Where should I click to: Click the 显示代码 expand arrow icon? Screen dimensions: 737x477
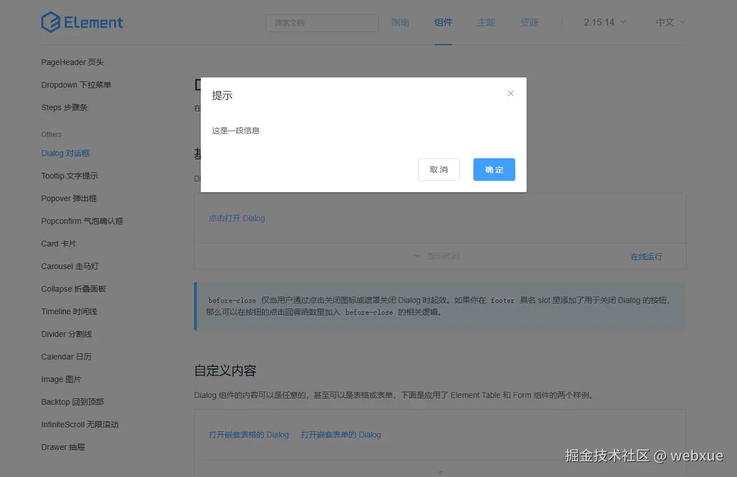coord(417,255)
